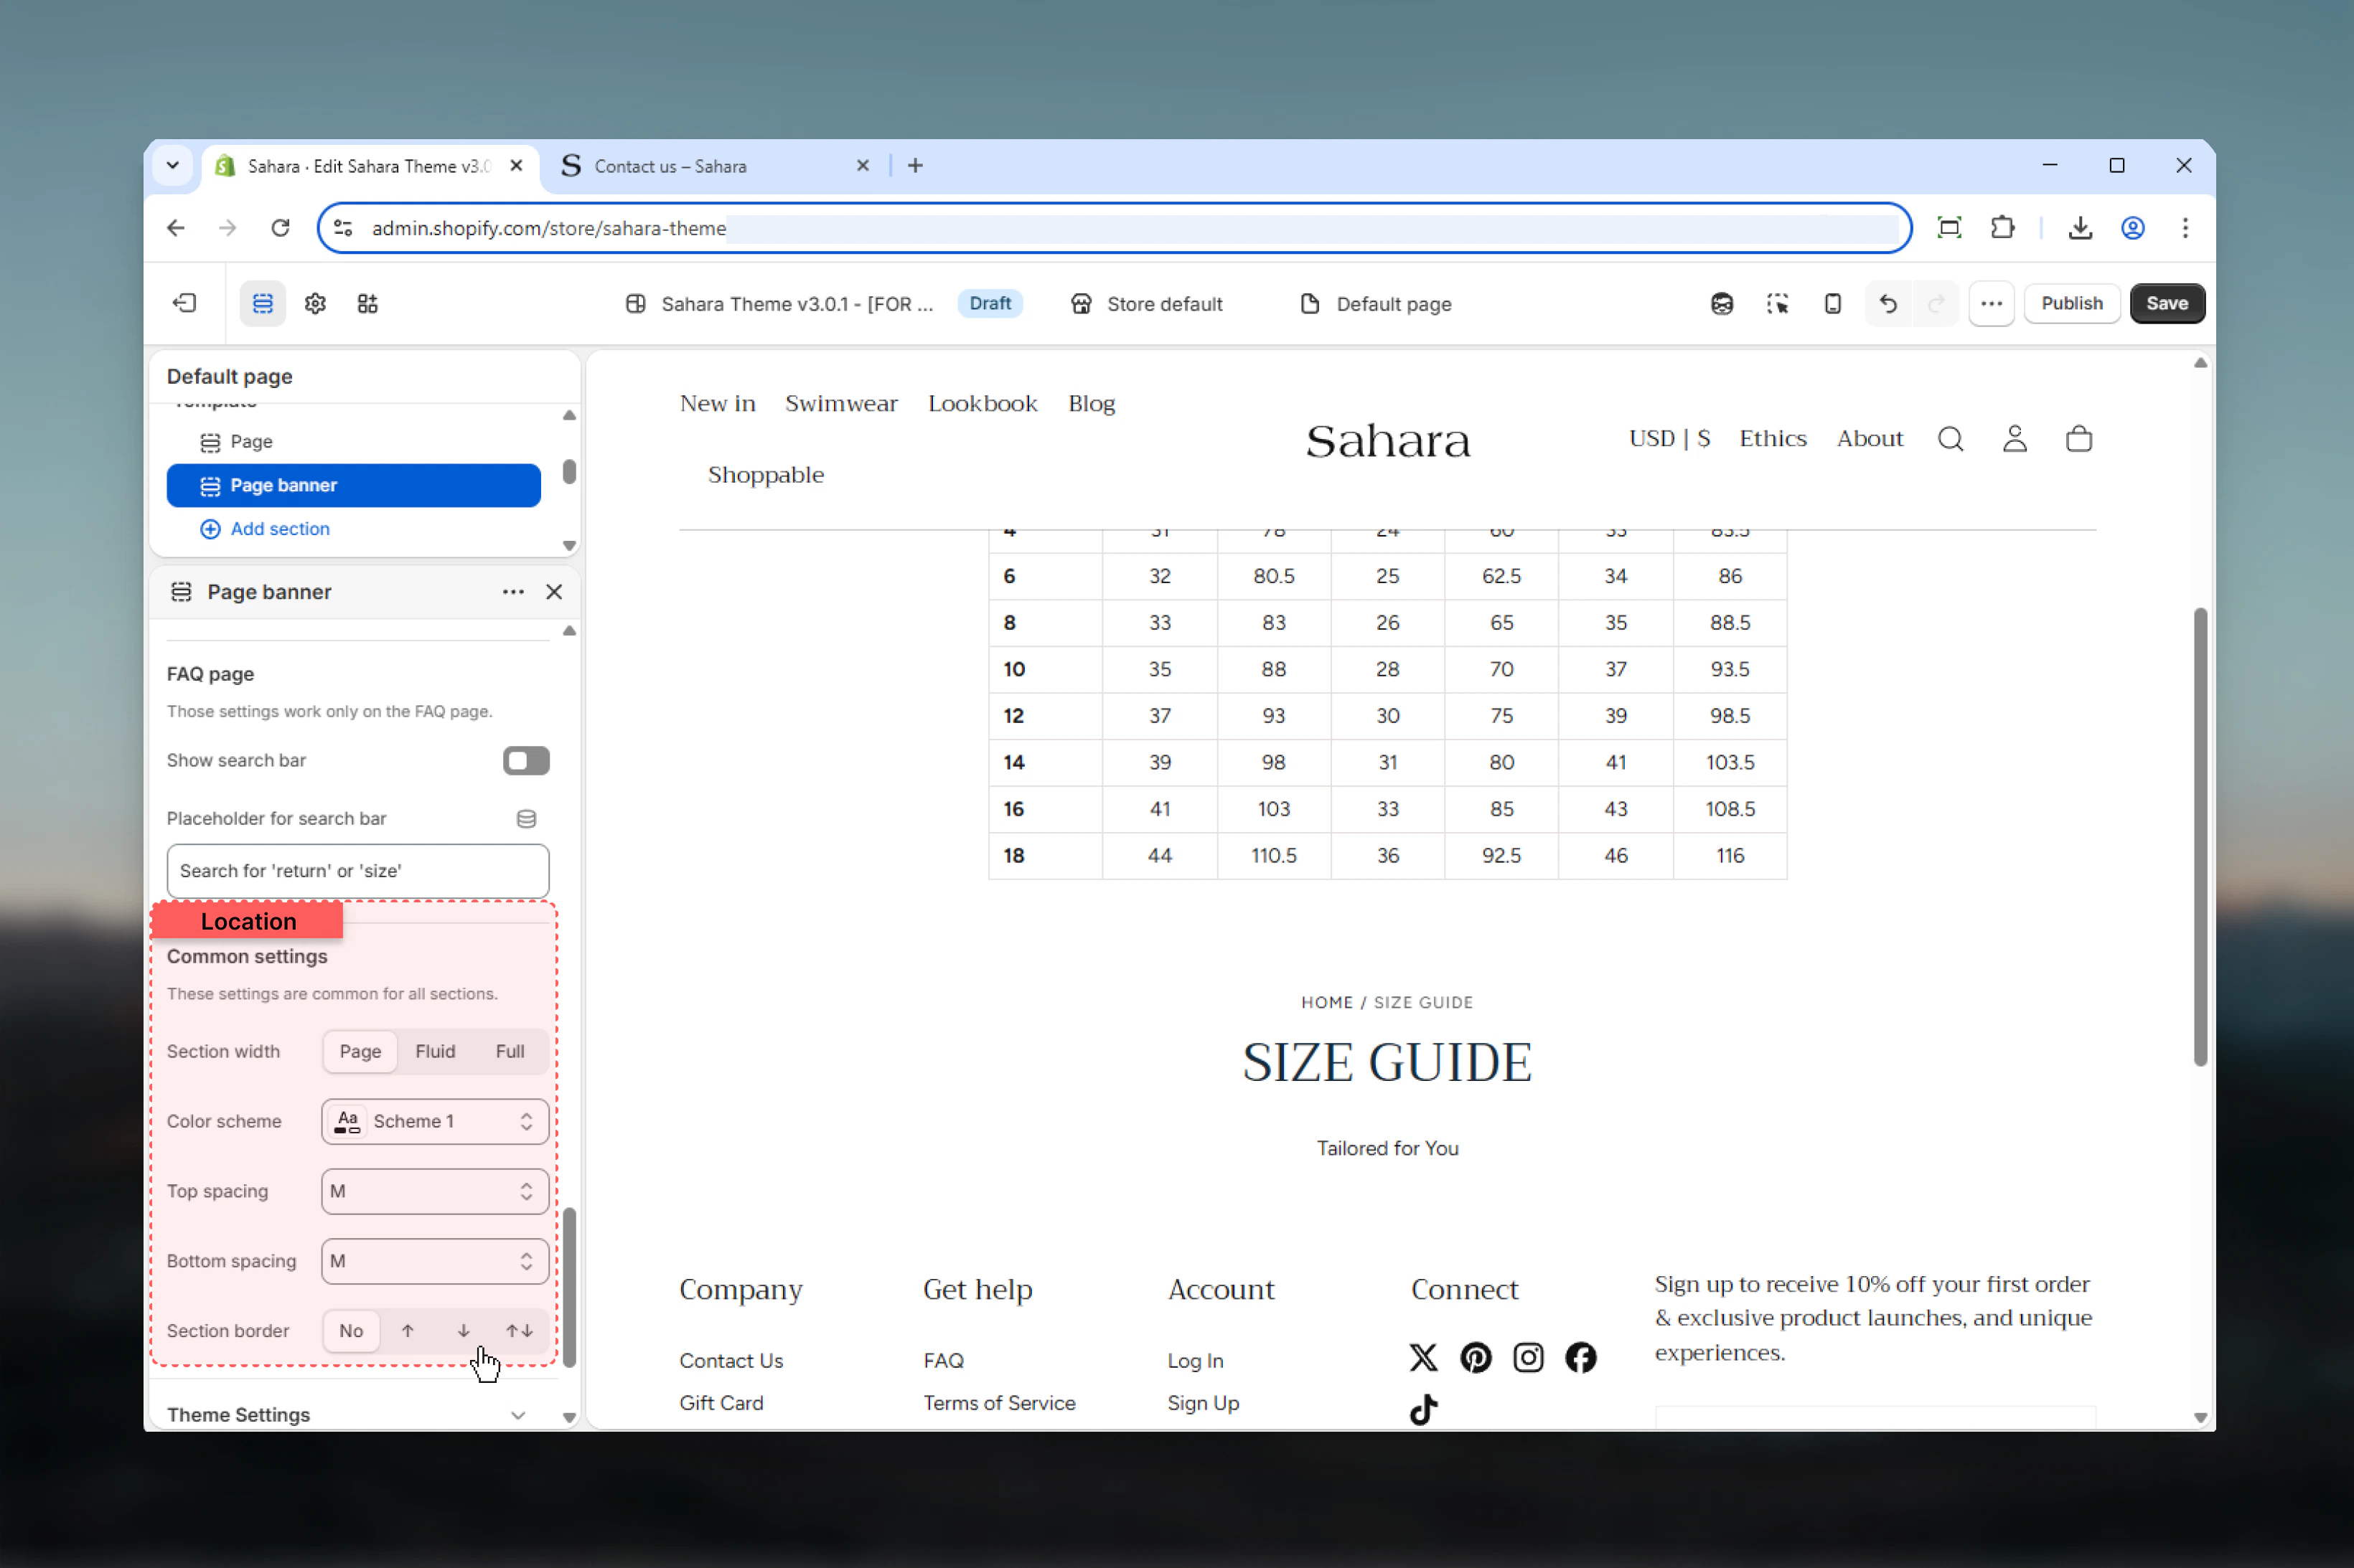Close the Page banner settings panel

click(x=554, y=592)
